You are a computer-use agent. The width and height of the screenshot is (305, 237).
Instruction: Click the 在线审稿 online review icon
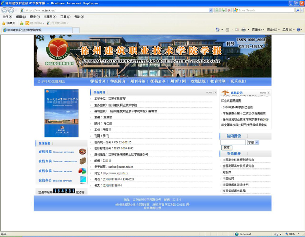pyautogui.click(x=56, y=171)
